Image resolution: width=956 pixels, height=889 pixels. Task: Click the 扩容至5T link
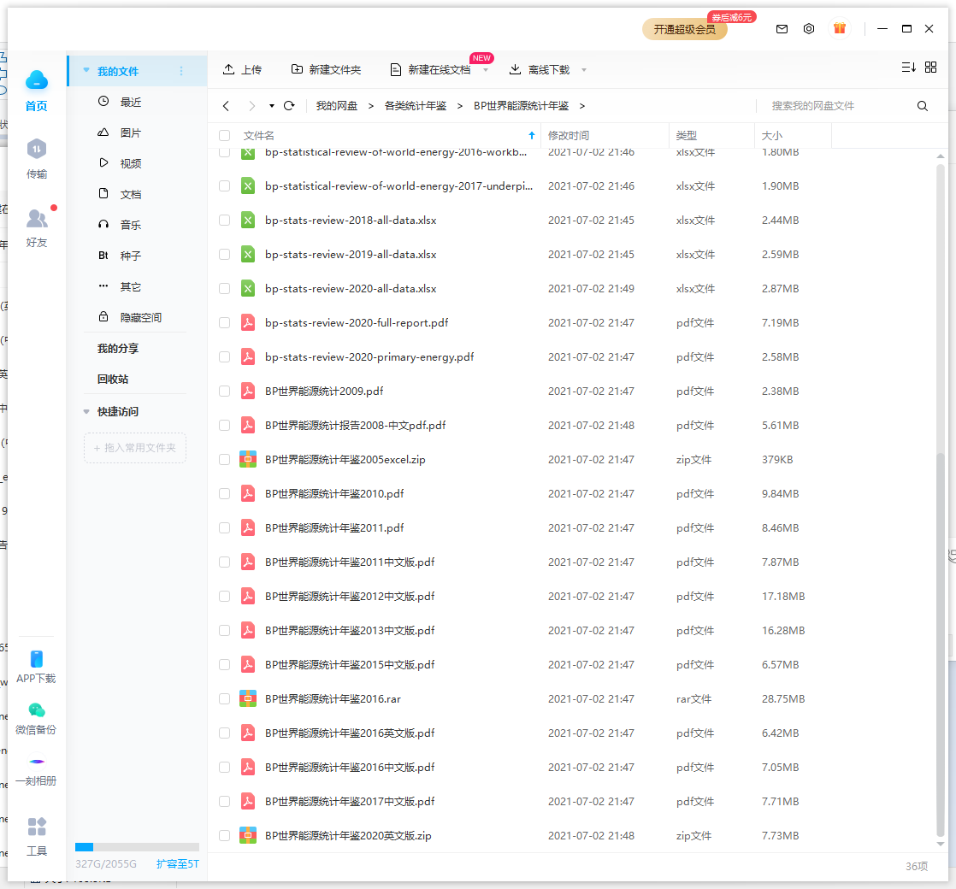pos(177,863)
